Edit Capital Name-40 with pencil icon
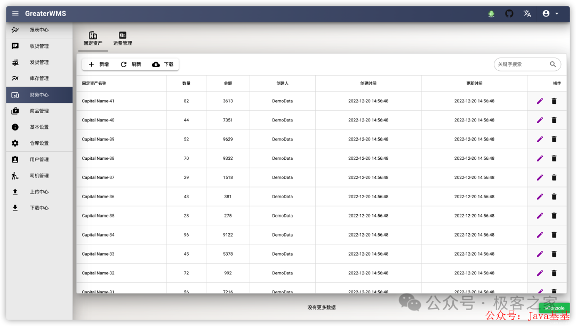Image resolution: width=576 pixels, height=326 pixels. point(540,120)
